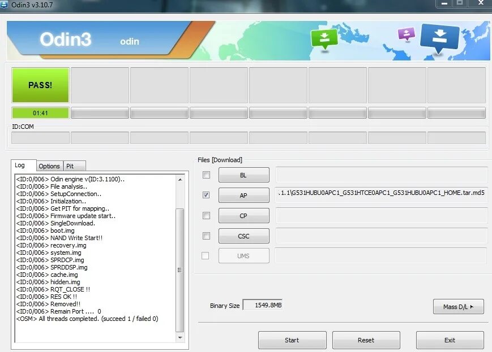
Task: Click the AP file path field
Action: coord(382,195)
